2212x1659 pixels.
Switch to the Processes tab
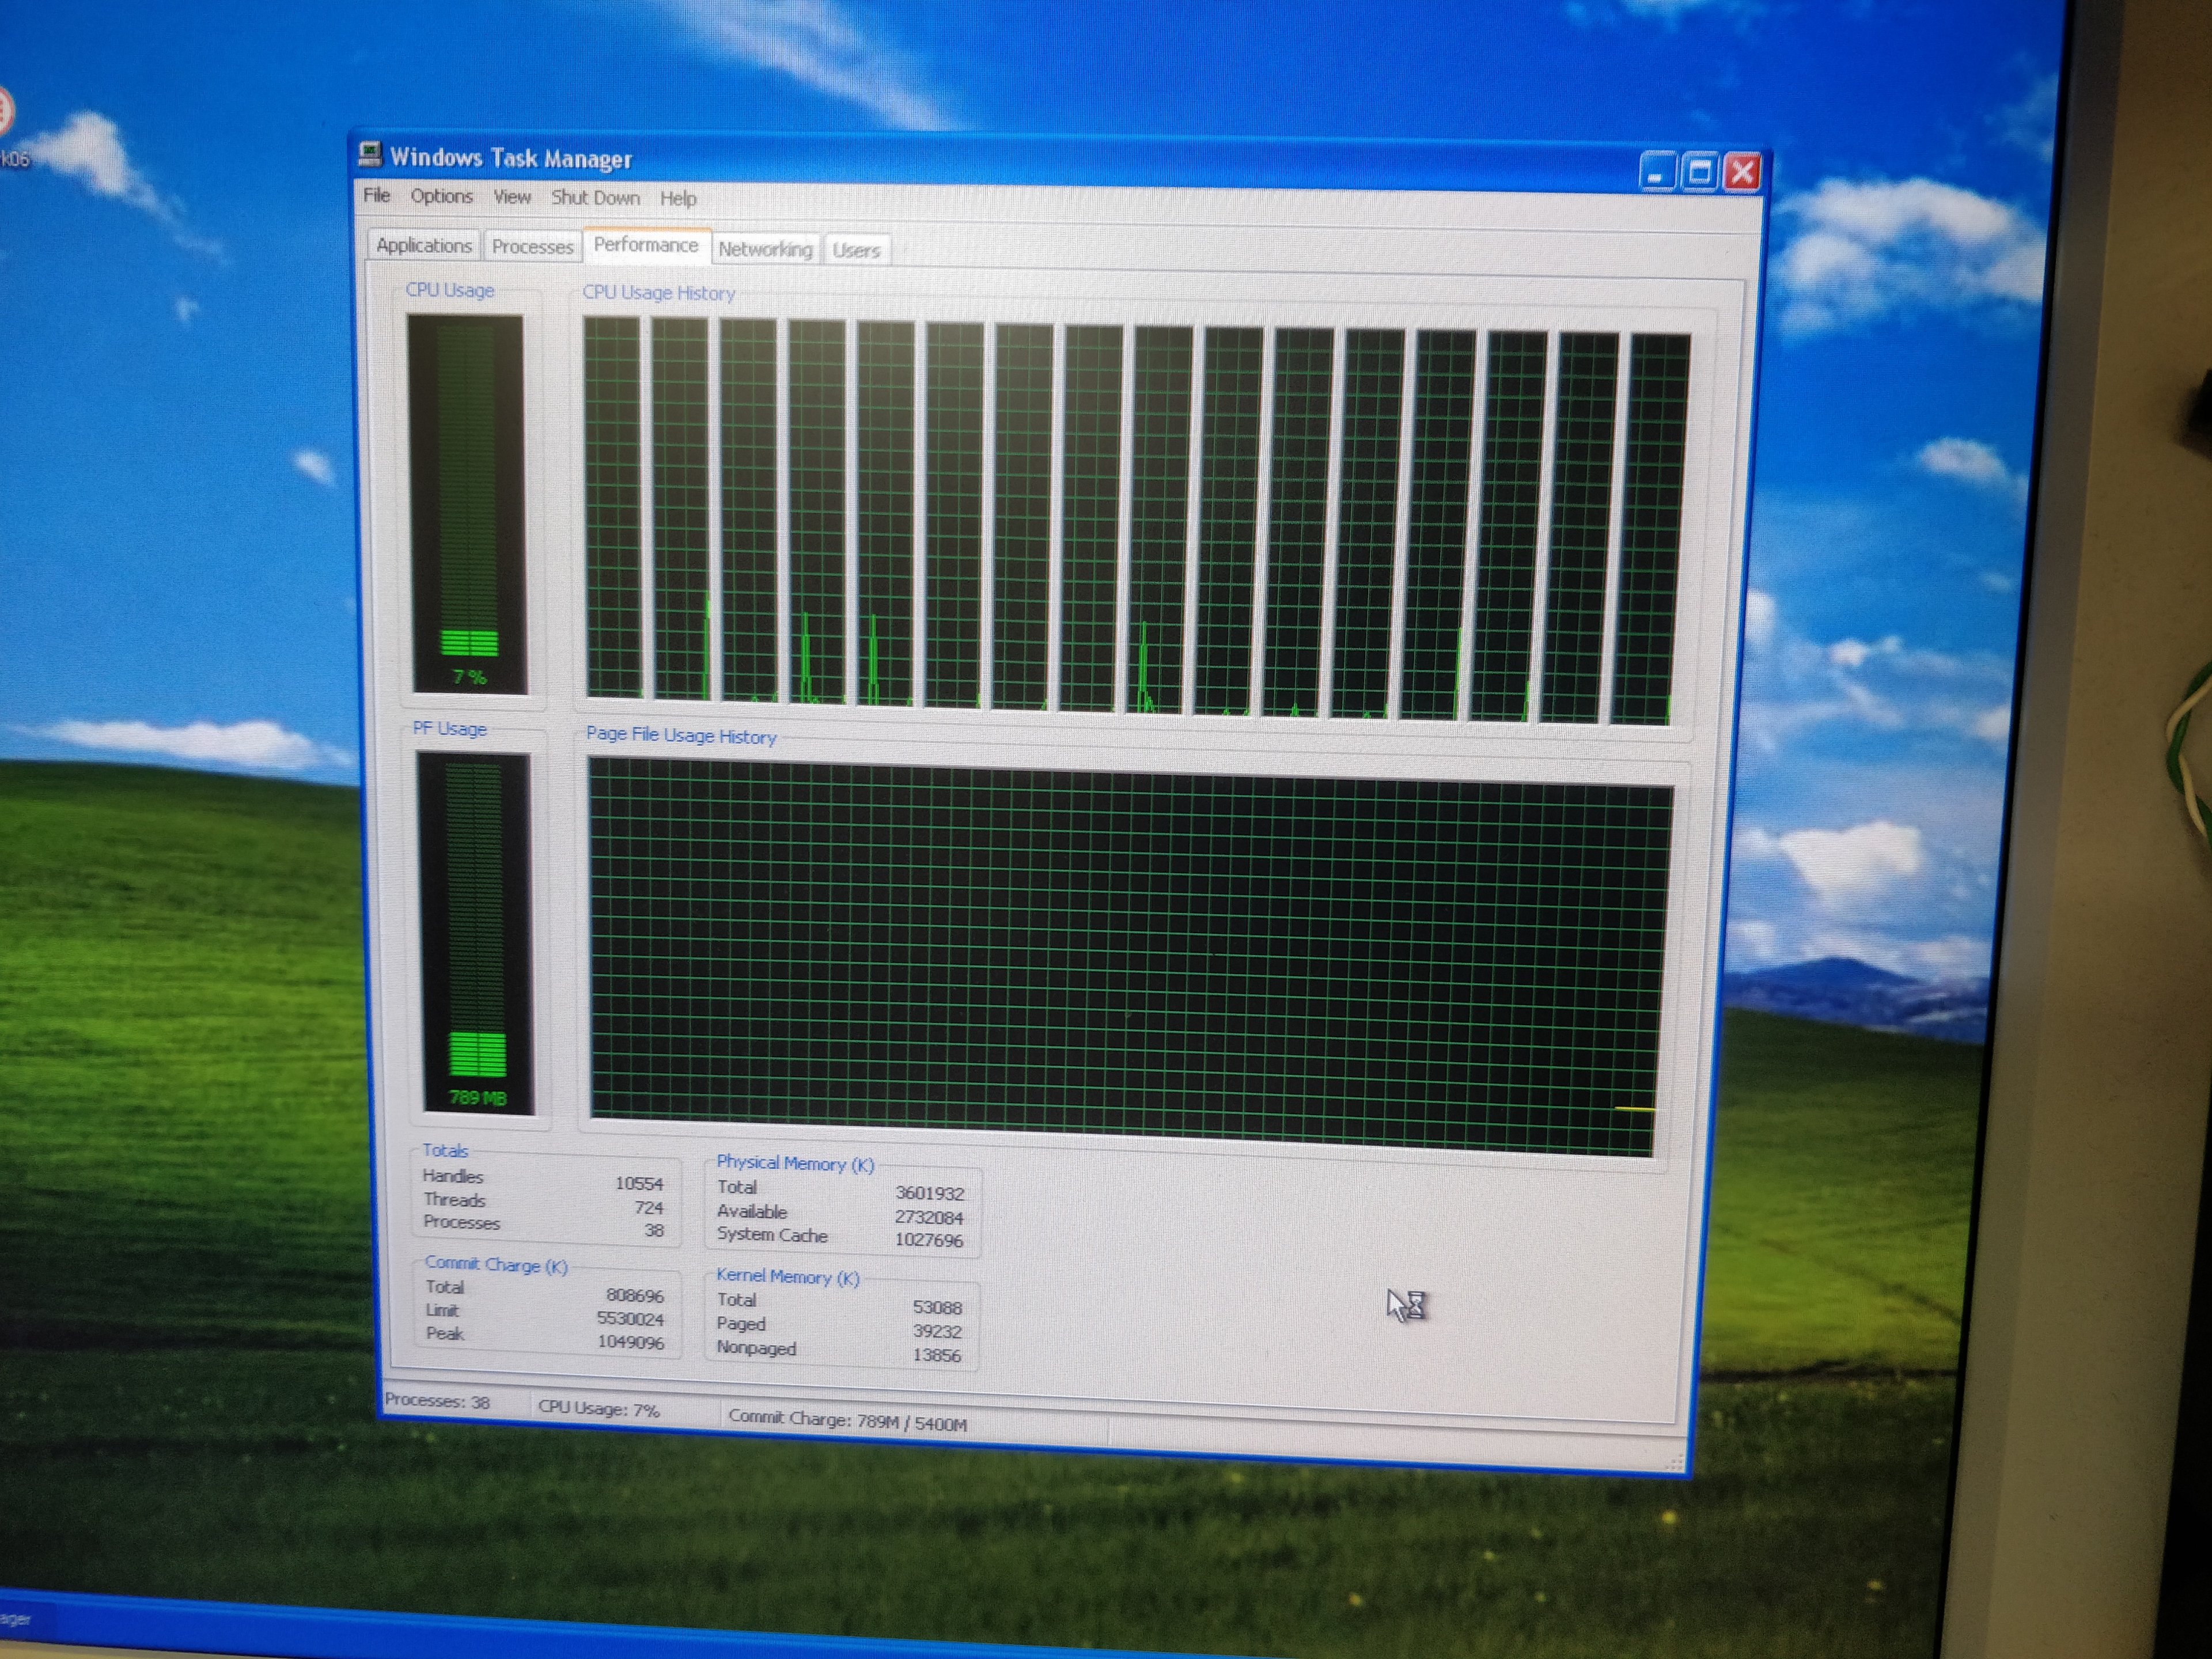(532, 247)
